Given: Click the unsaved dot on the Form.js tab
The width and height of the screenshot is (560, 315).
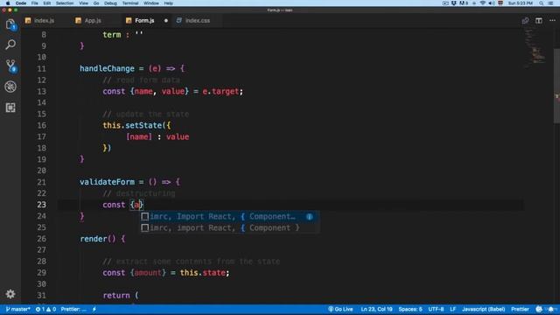Looking at the screenshot, I should click(166, 21).
